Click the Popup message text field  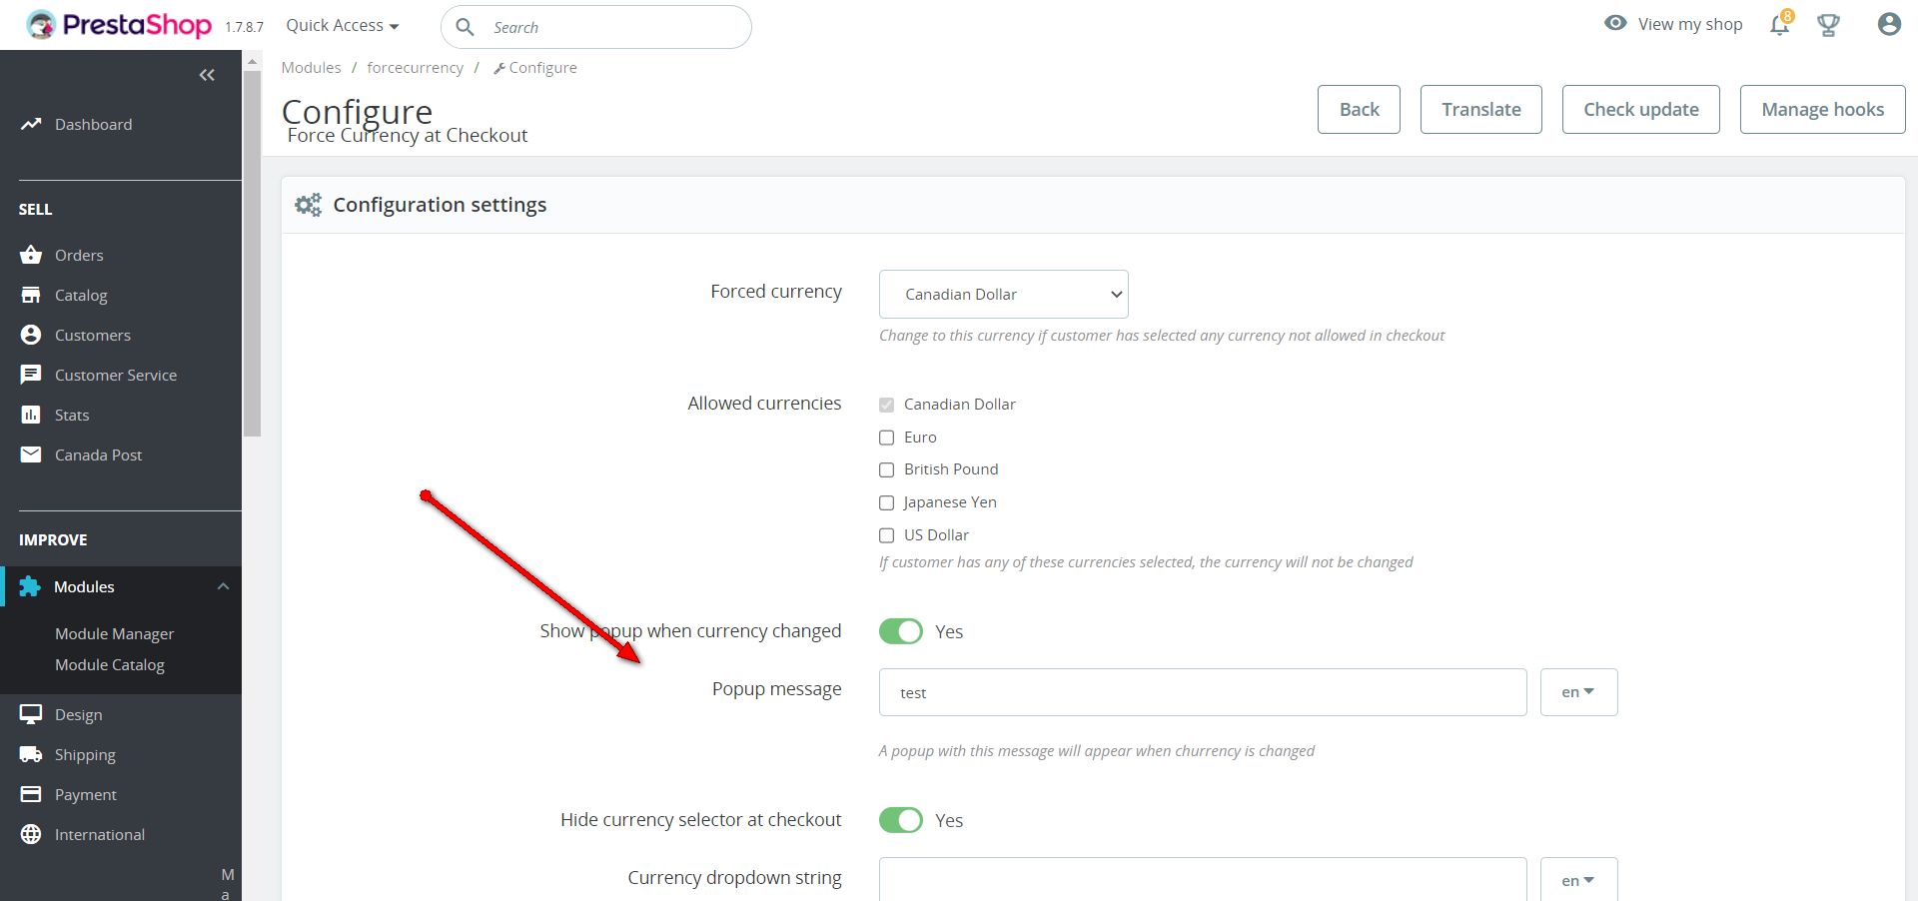[x=1202, y=692]
